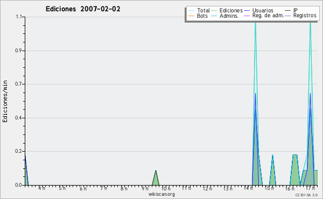Click the 8 h x-axis label
The image size is (323, 199).
click(x=124, y=188)
